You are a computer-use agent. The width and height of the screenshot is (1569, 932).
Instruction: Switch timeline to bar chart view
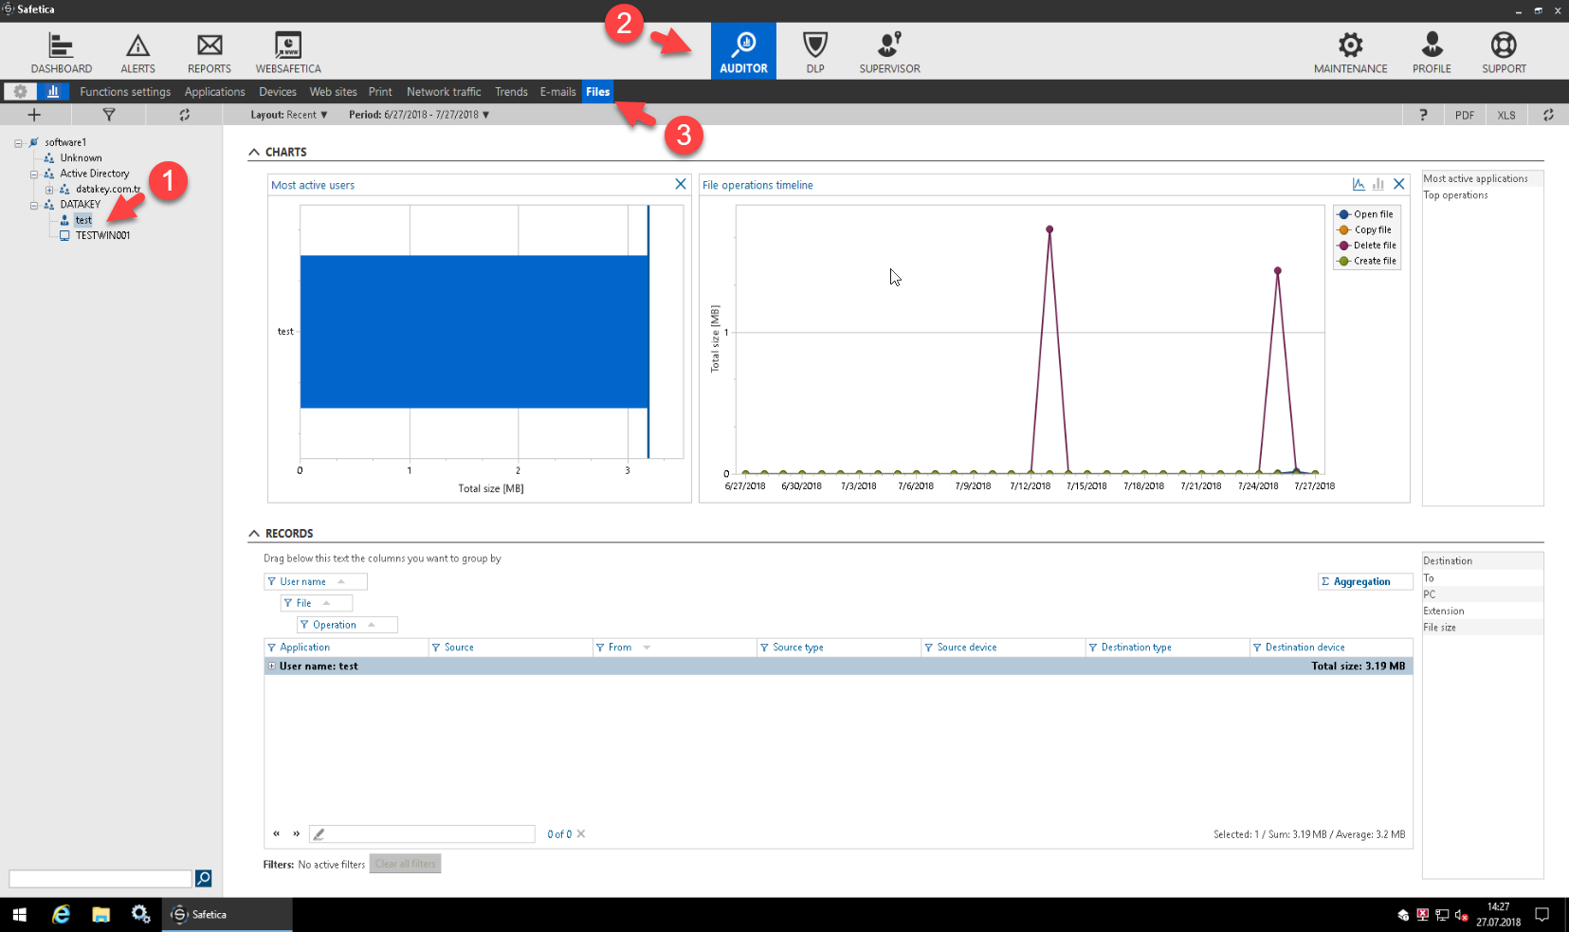coord(1378,184)
